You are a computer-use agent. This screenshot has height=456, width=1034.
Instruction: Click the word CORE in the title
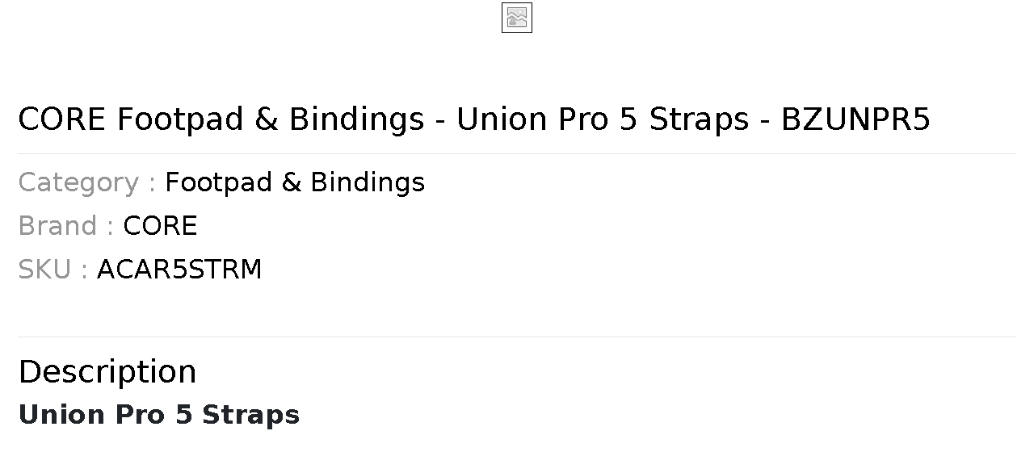62,119
